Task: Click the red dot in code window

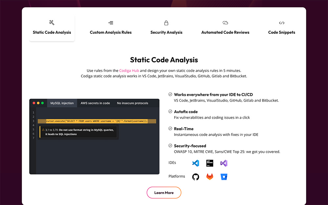Action: [x=34, y=103]
